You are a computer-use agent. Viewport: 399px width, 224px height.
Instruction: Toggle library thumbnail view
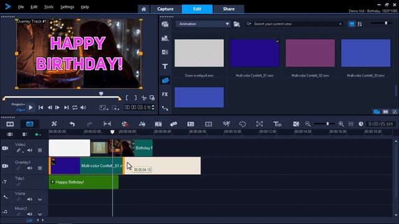(352, 24)
